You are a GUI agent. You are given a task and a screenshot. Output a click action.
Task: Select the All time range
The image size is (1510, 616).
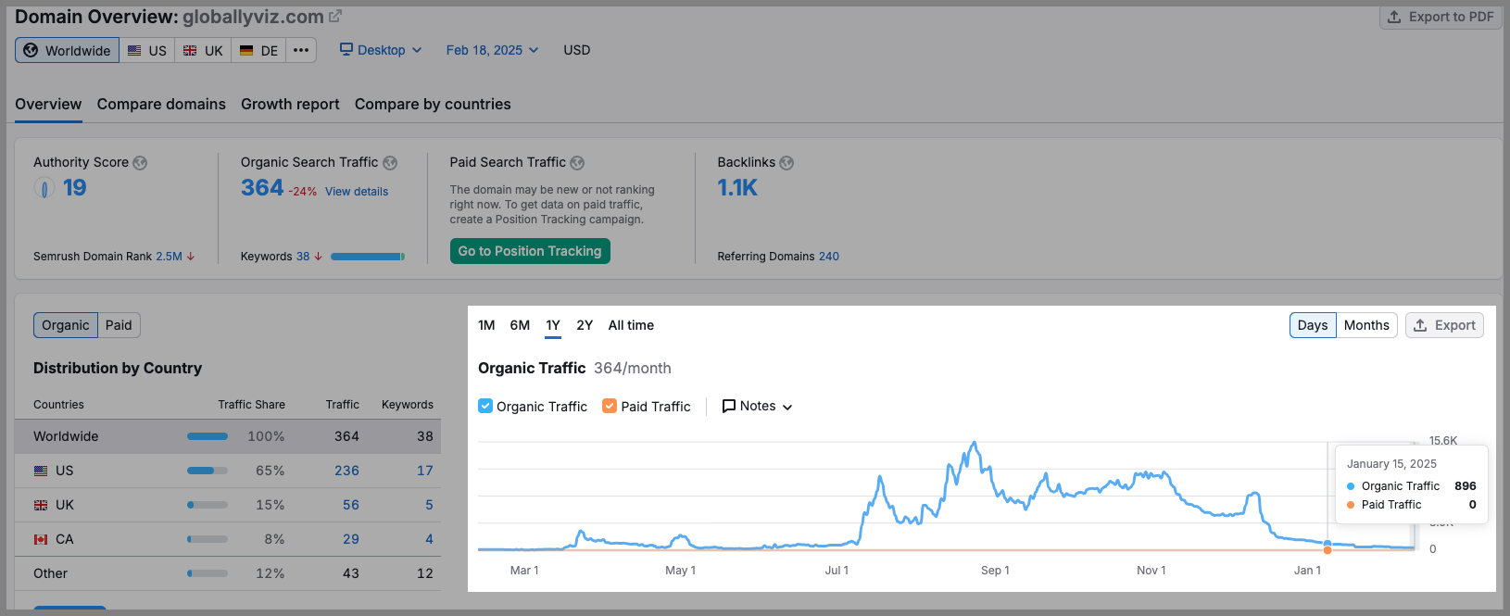pyautogui.click(x=631, y=325)
